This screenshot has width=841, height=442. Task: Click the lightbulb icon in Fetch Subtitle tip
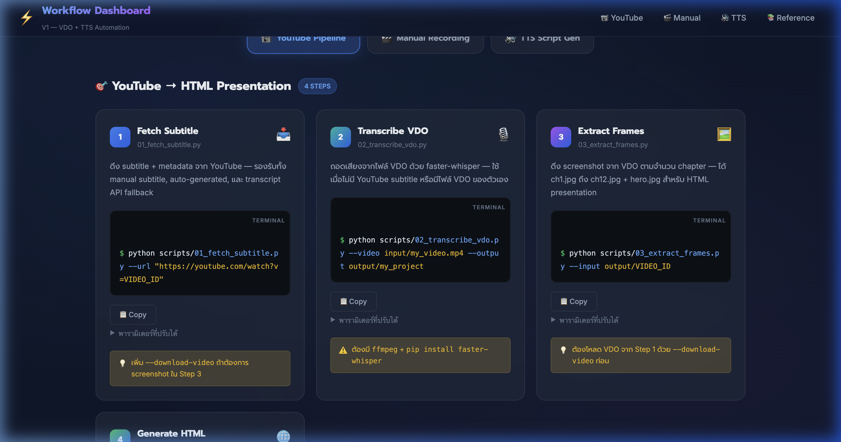click(x=122, y=363)
